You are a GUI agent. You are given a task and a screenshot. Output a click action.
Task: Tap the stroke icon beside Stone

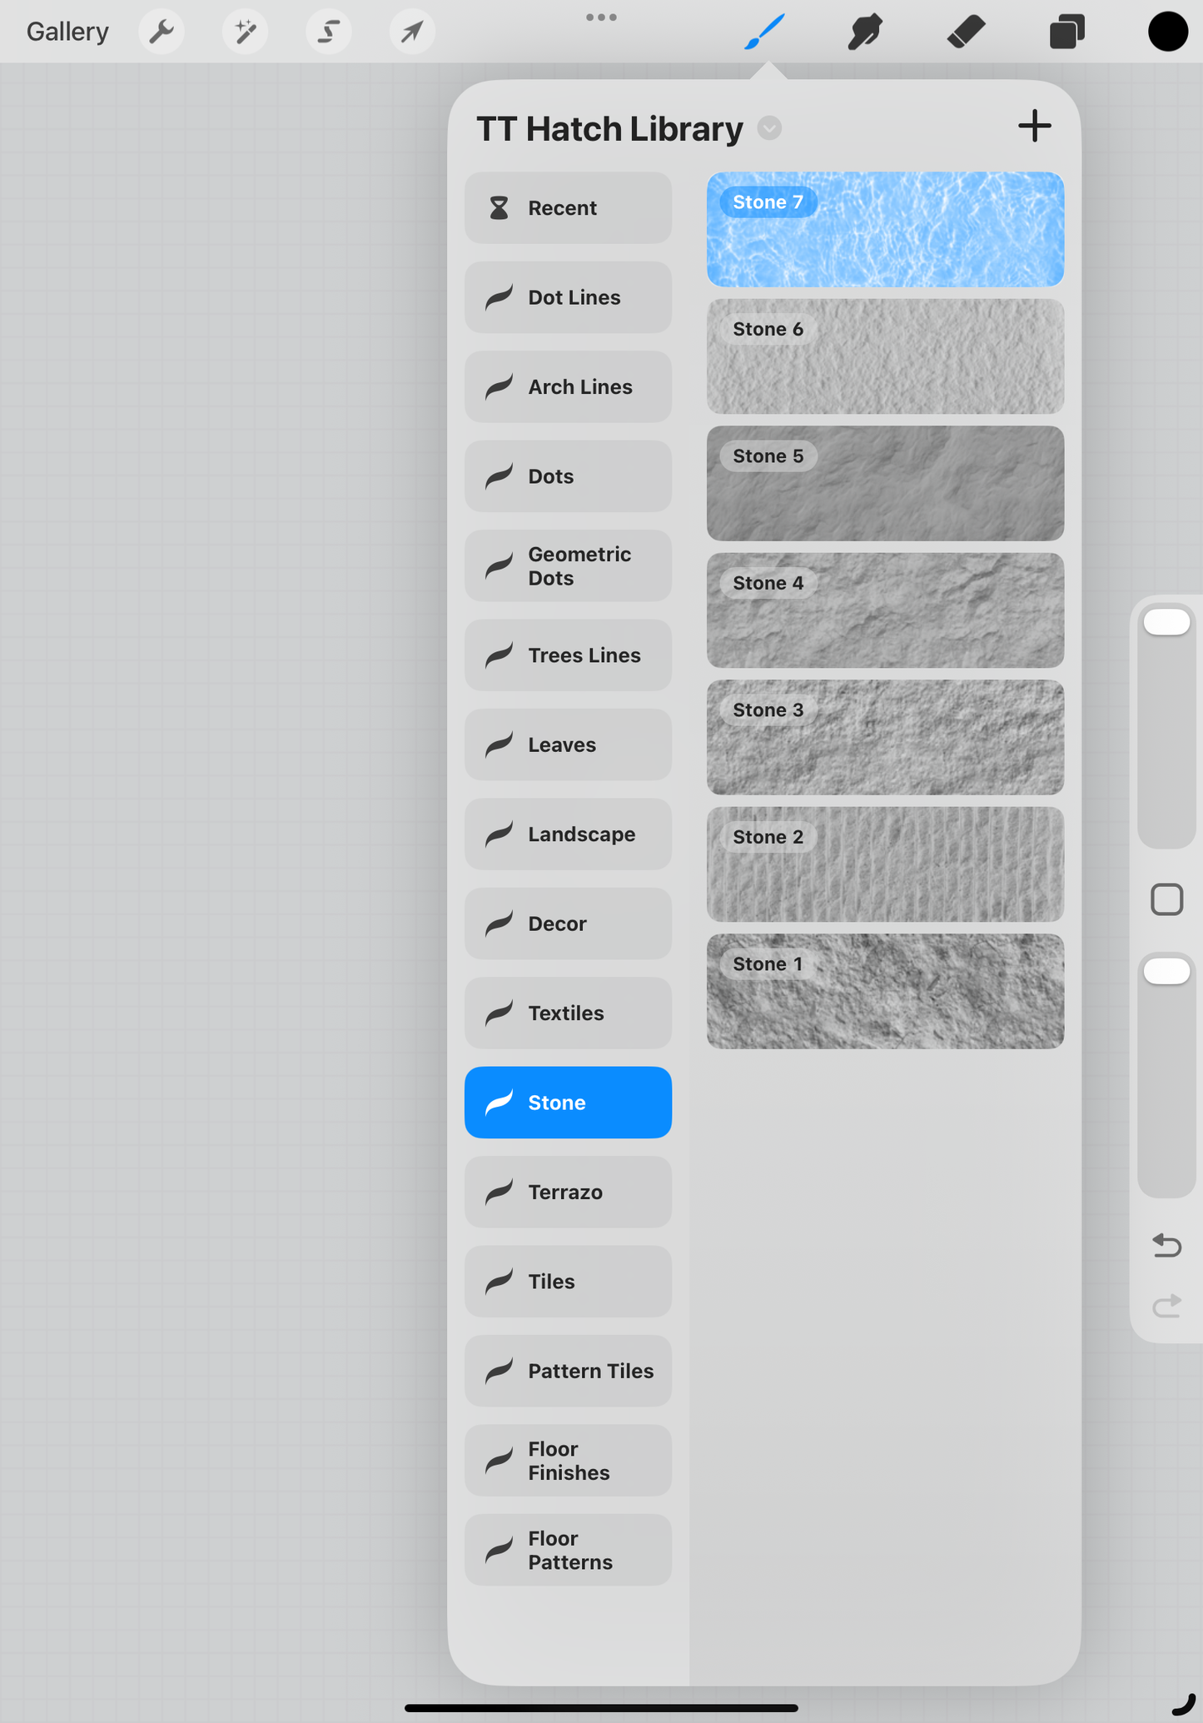(499, 1103)
